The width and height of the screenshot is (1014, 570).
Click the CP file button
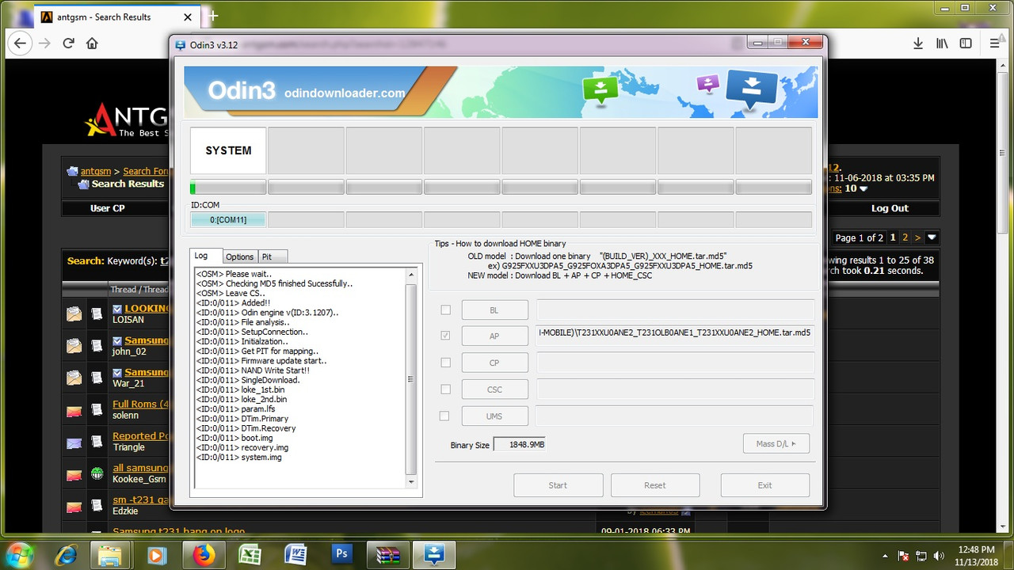pyautogui.click(x=495, y=363)
